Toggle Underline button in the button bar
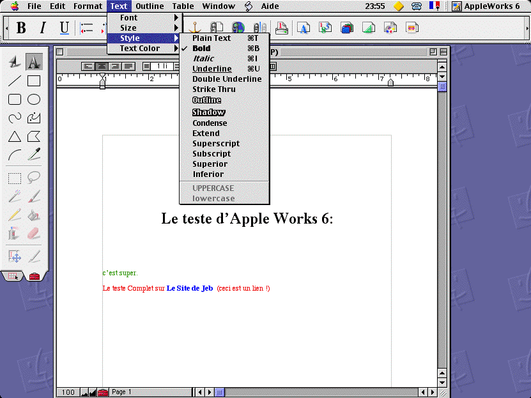Screen dimensions: 531x398 pos(65,27)
